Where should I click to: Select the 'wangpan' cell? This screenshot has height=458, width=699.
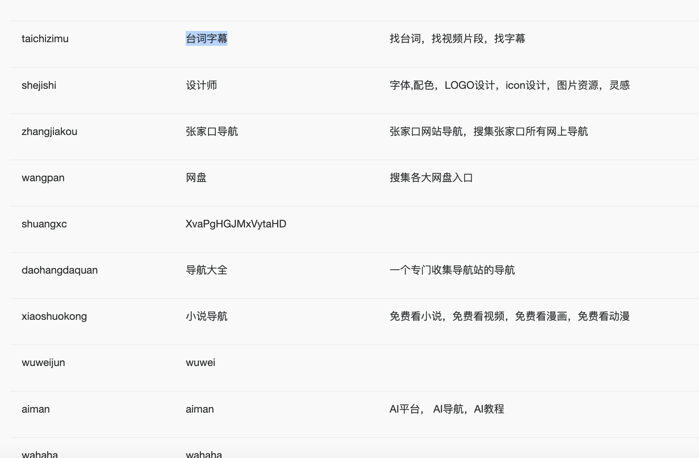pyautogui.click(x=43, y=178)
